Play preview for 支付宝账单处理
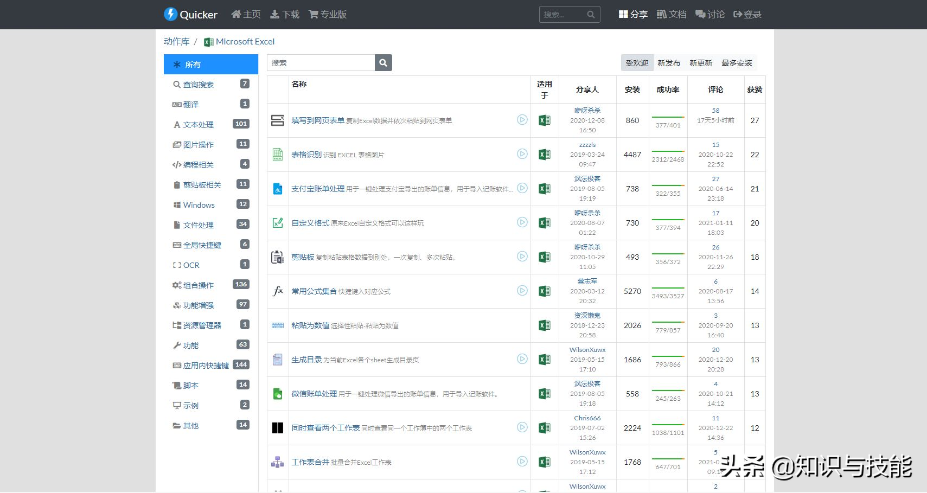Image resolution: width=927 pixels, height=493 pixels. pyautogui.click(x=522, y=188)
